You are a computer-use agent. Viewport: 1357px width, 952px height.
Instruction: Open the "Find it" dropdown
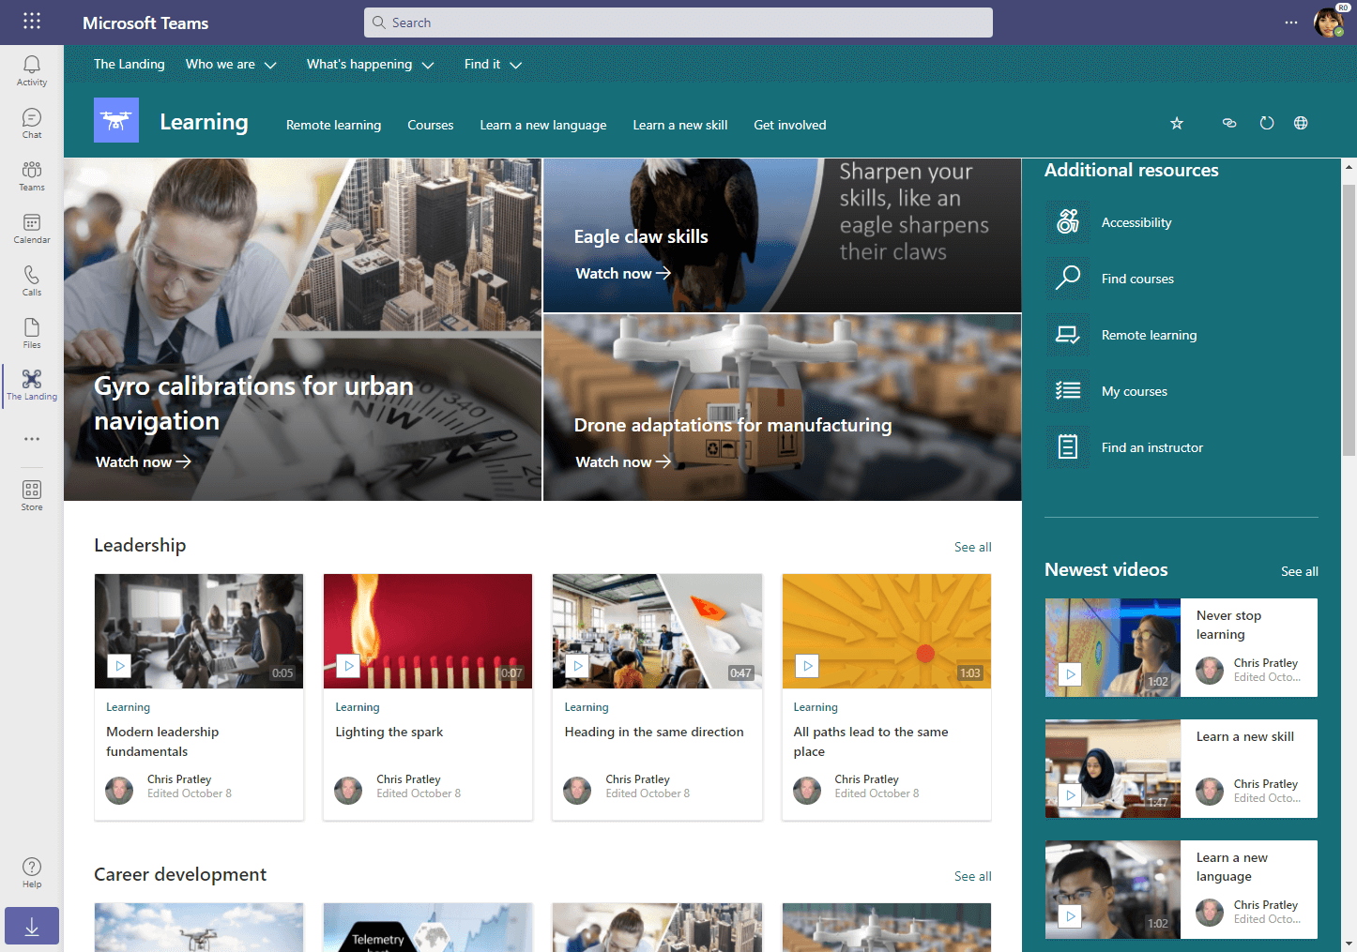[x=492, y=64]
